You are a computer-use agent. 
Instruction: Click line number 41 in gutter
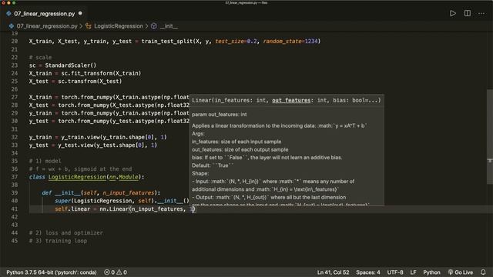pyautogui.click(x=15, y=209)
